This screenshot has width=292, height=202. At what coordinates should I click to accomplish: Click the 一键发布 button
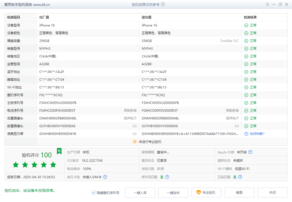173,193
